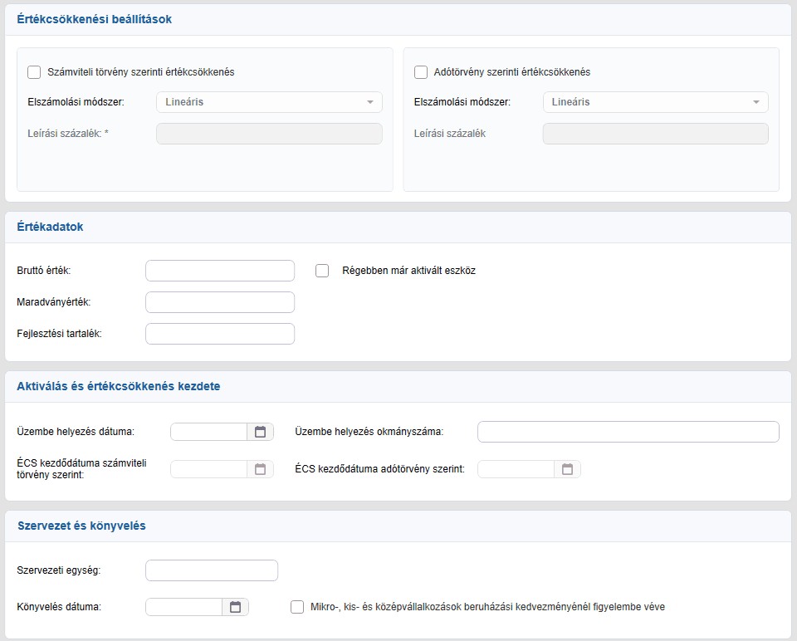This screenshot has width=797, height=641.
Task: Click the Leírási százalék field under Adótörvény
Action: (x=656, y=134)
